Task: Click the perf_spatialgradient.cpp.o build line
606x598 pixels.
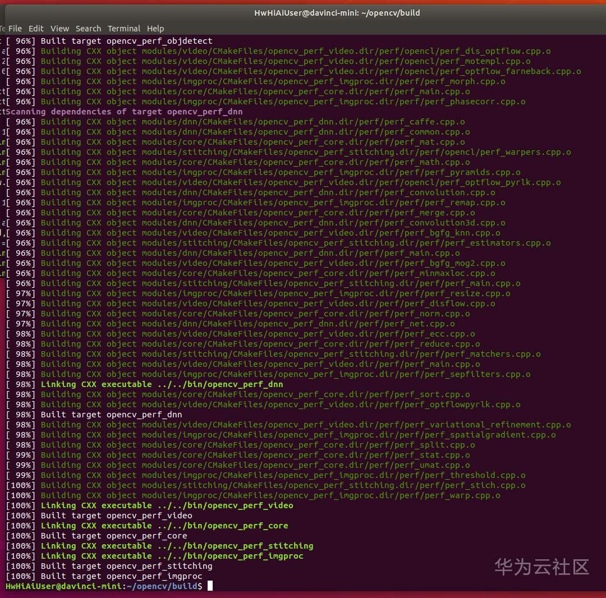Action: [281, 435]
